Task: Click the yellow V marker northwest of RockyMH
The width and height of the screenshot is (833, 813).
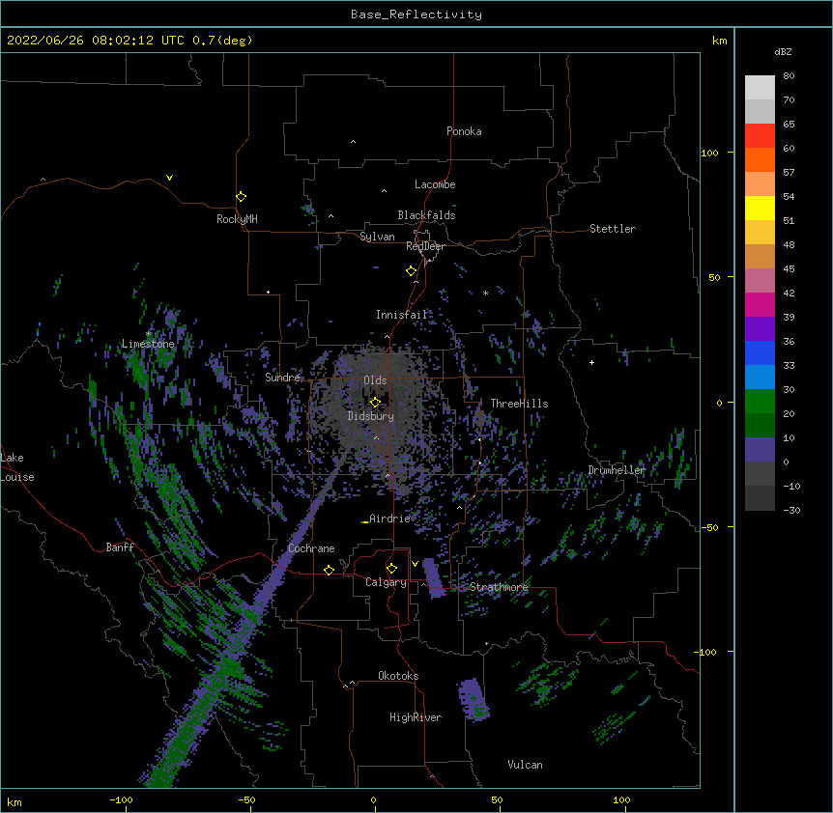Action: [169, 178]
